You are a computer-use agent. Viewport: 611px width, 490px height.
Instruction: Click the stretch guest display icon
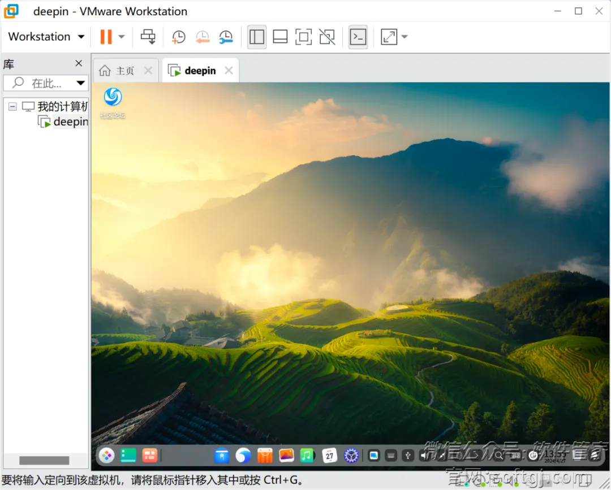[389, 37]
